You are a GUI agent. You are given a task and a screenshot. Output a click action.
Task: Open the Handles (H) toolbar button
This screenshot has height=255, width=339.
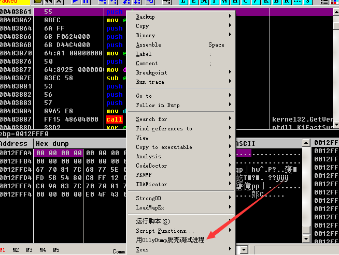pos(235,2)
